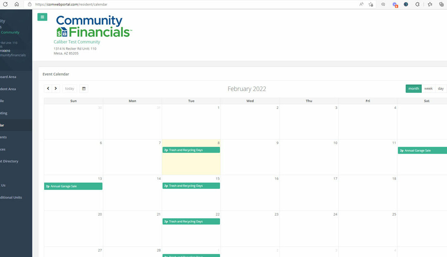Click the read aloud icon in address bar

pos(361,4)
